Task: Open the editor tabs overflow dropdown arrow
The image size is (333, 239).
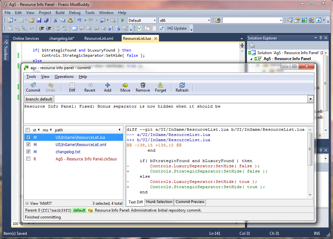Action: pyautogui.click(x=242, y=38)
